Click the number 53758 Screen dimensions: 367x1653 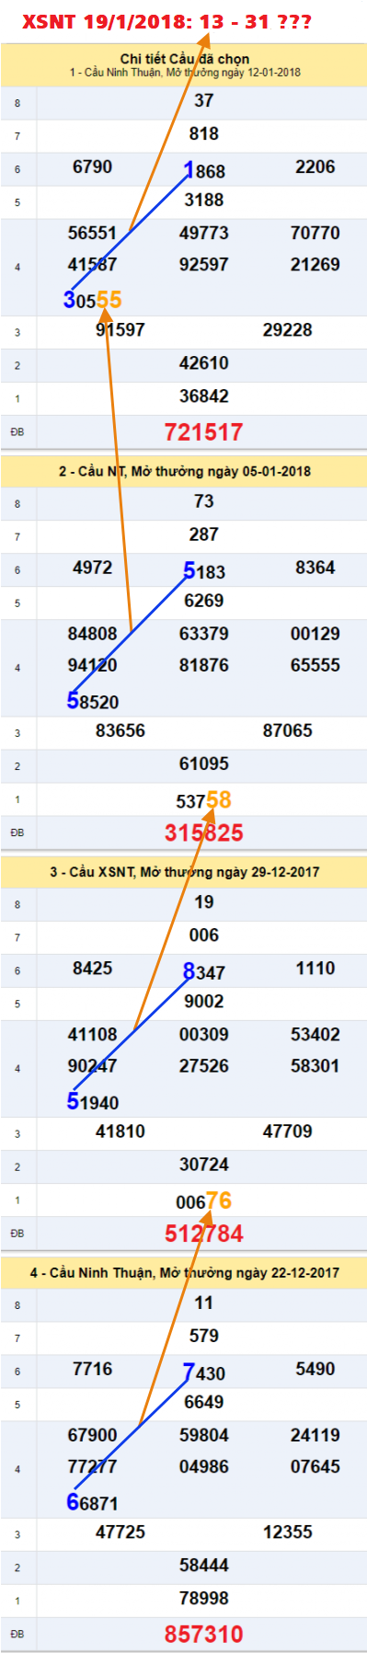[x=204, y=800]
